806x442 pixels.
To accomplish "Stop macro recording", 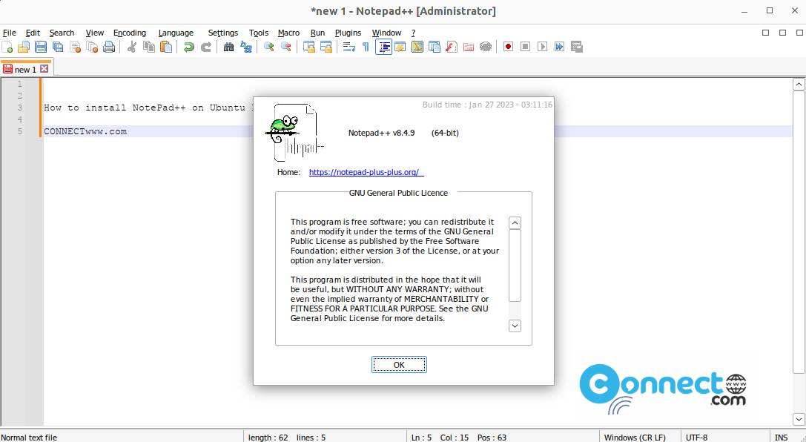I will click(525, 47).
